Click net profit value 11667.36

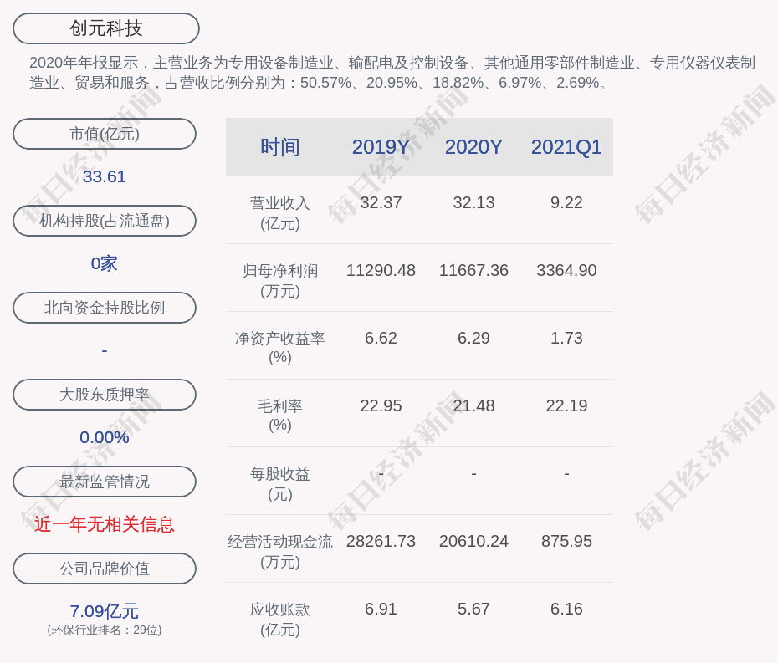coord(473,270)
